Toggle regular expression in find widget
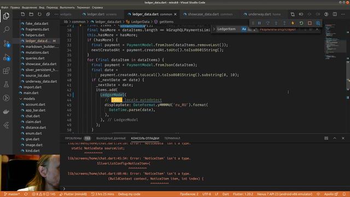 click(x=255, y=29)
